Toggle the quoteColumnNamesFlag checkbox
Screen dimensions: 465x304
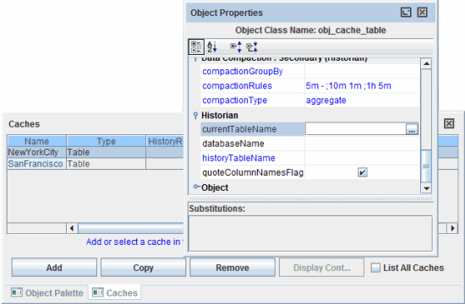pos(363,172)
